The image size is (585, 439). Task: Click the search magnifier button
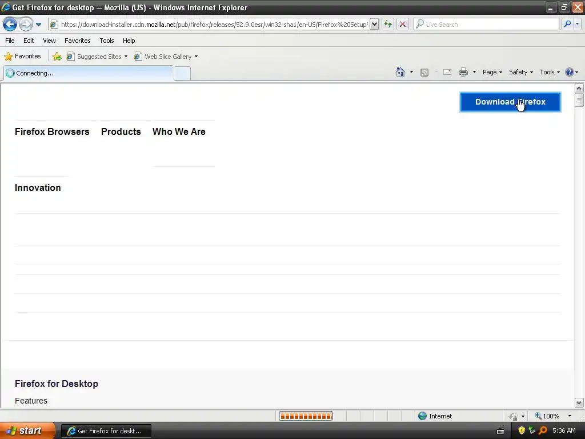(x=567, y=24)
